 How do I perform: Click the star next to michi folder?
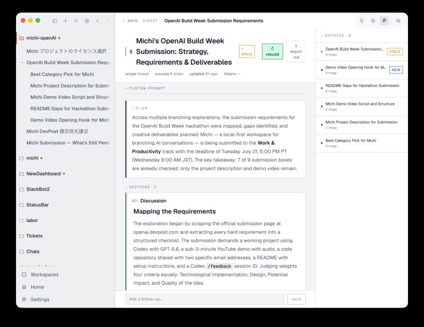[41, 158]
